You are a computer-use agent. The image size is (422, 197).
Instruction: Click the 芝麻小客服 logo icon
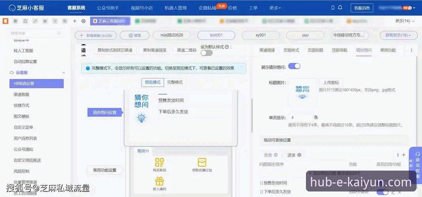[x=12, y=8]
